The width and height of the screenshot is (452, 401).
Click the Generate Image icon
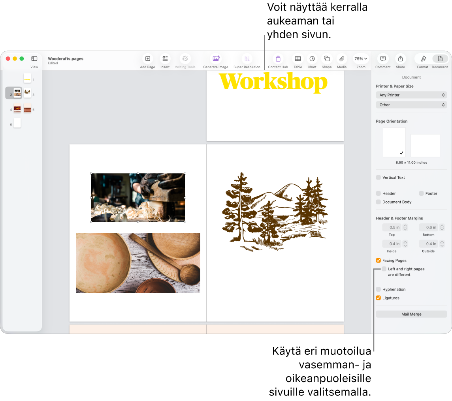(216, 59)
